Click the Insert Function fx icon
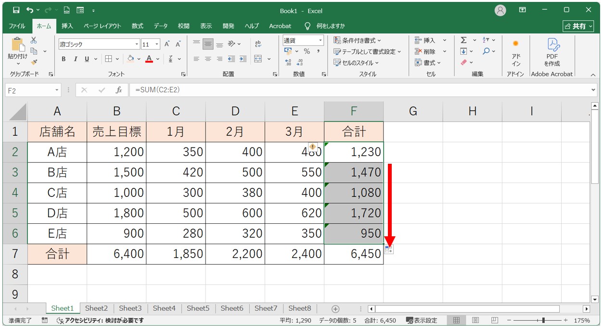This screenshot has width=603, height=329. 119,90
